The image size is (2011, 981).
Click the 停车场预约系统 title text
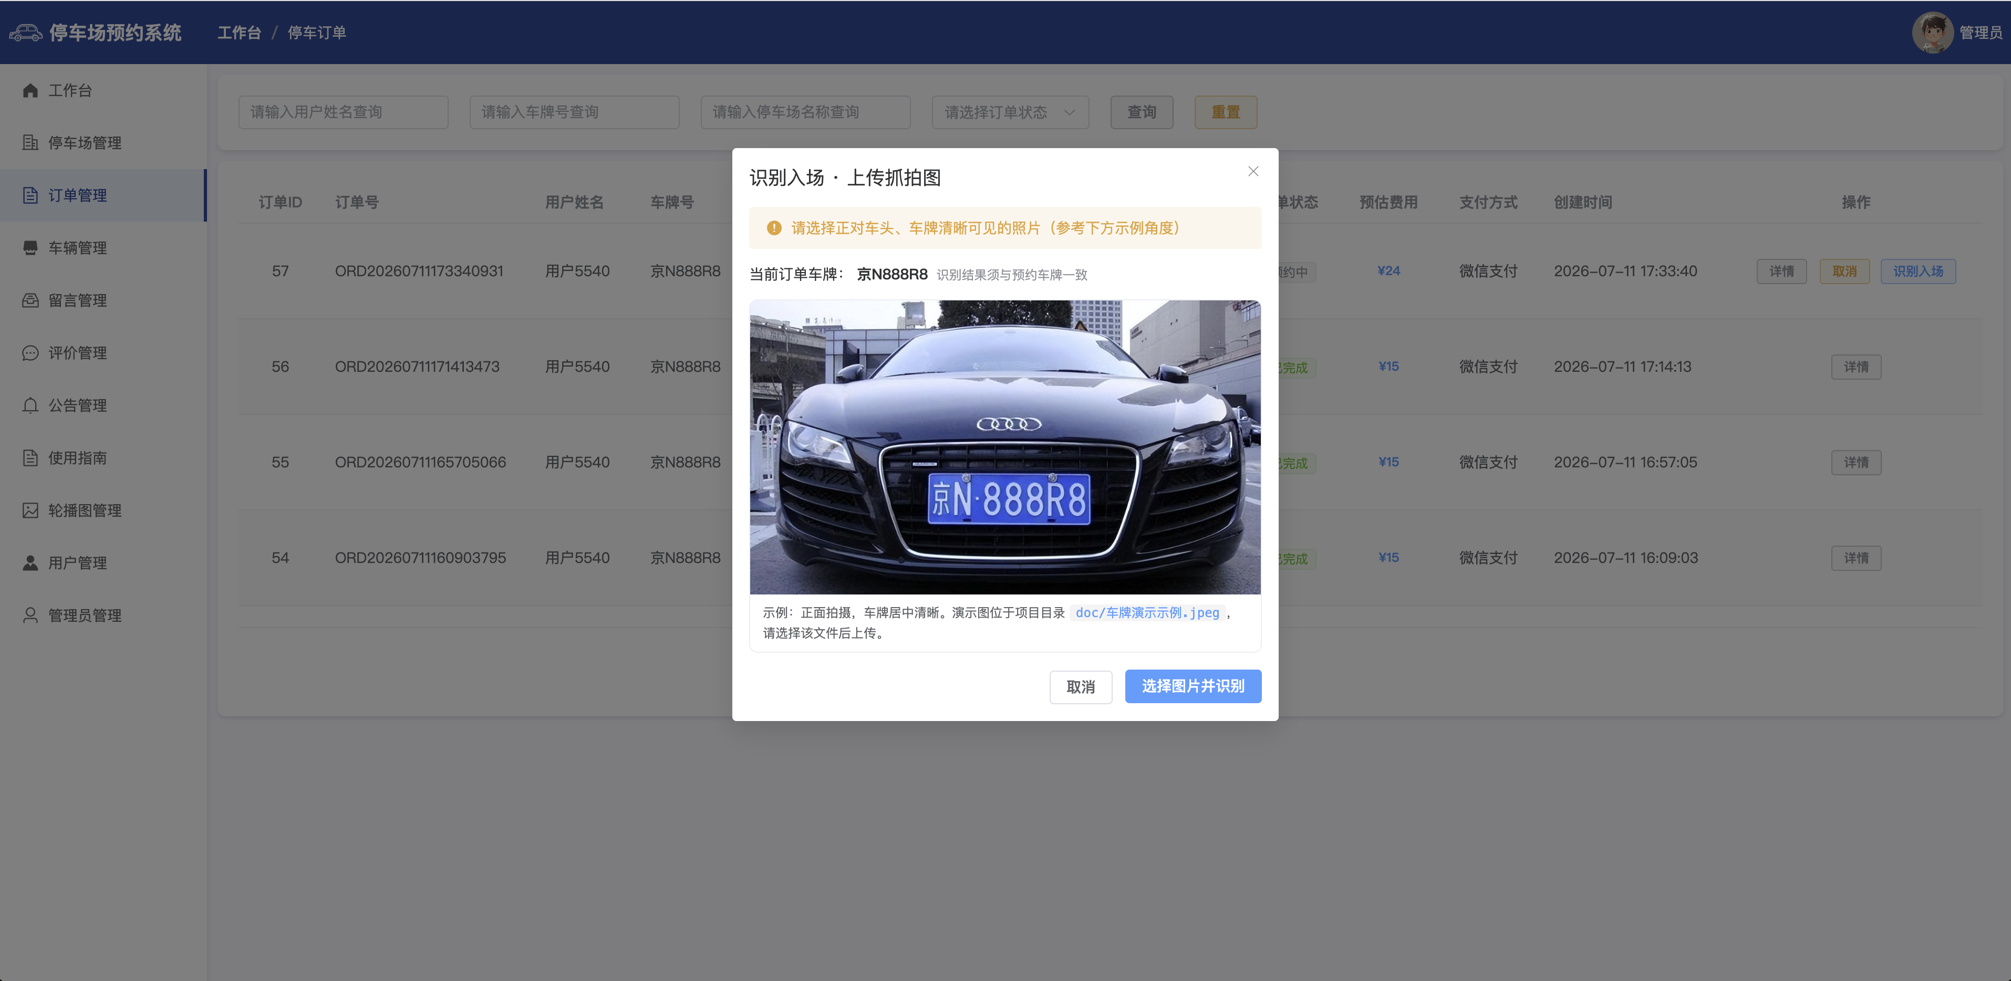[x=116, y=33]
